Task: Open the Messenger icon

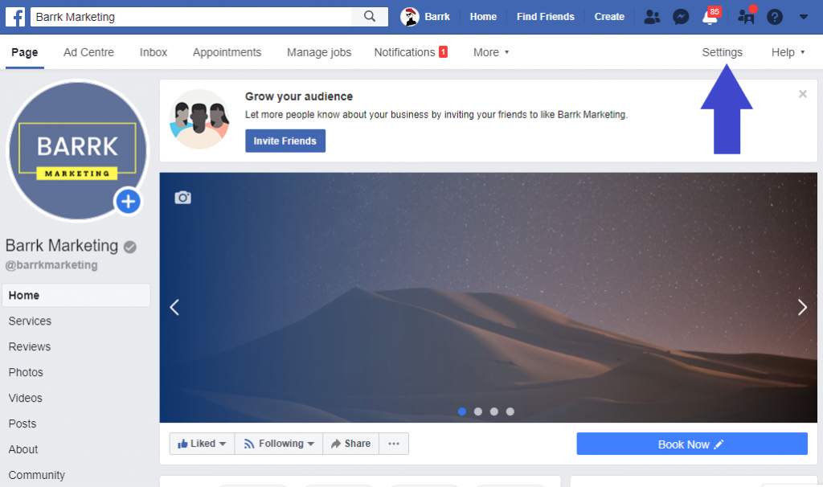Action: pyautogui.click(x=681, y=17)
